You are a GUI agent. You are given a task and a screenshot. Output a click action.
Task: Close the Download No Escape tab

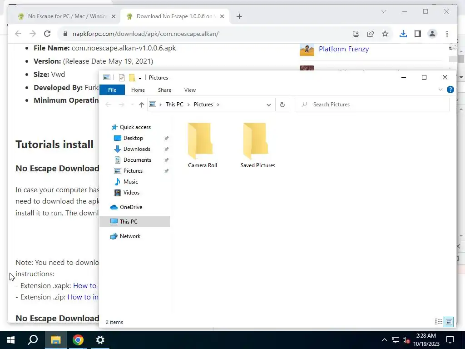click(x=222, y=16)
